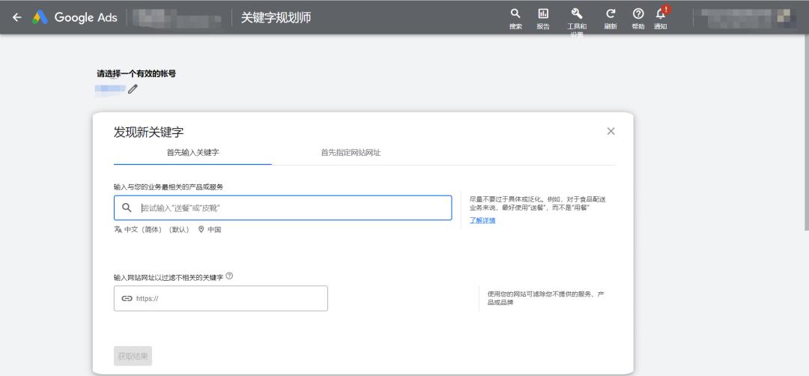Click the 关键字规划师 page title
The width and height of the screenshot is (809, 376).
tap(276, 17)
